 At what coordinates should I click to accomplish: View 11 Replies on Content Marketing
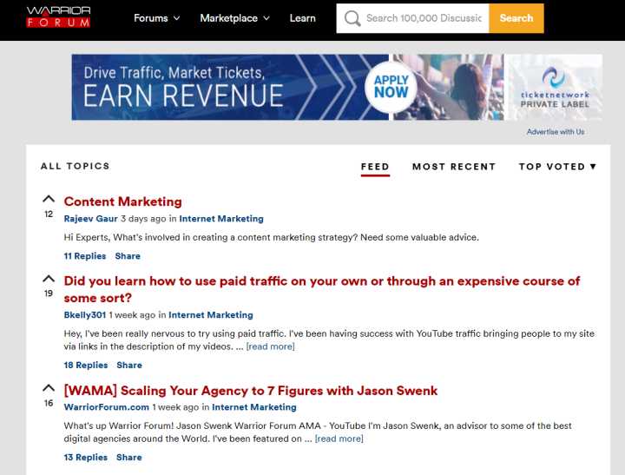coord(84,256)
